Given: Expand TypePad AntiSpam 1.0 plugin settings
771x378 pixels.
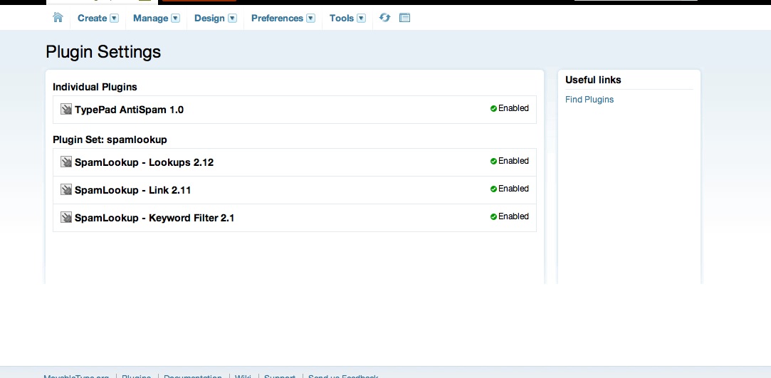Looking at the screenshot, I should 130,110.
